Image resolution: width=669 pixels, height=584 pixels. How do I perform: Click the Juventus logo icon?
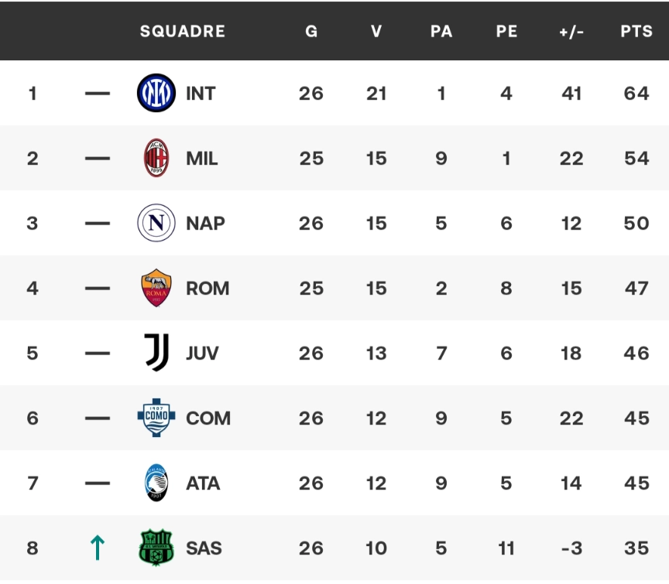pos(156,353)
